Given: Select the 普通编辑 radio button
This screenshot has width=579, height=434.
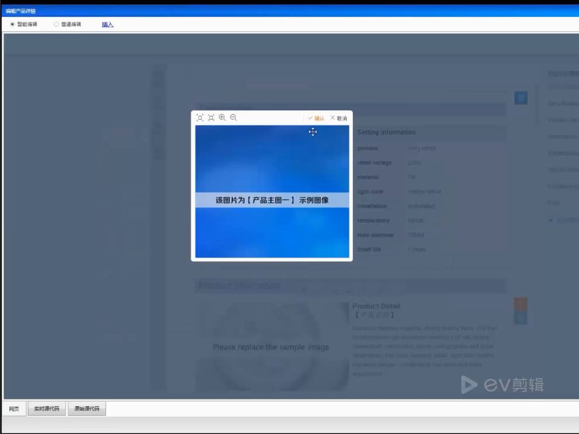Looking at the screenshot, I should 56,24.
